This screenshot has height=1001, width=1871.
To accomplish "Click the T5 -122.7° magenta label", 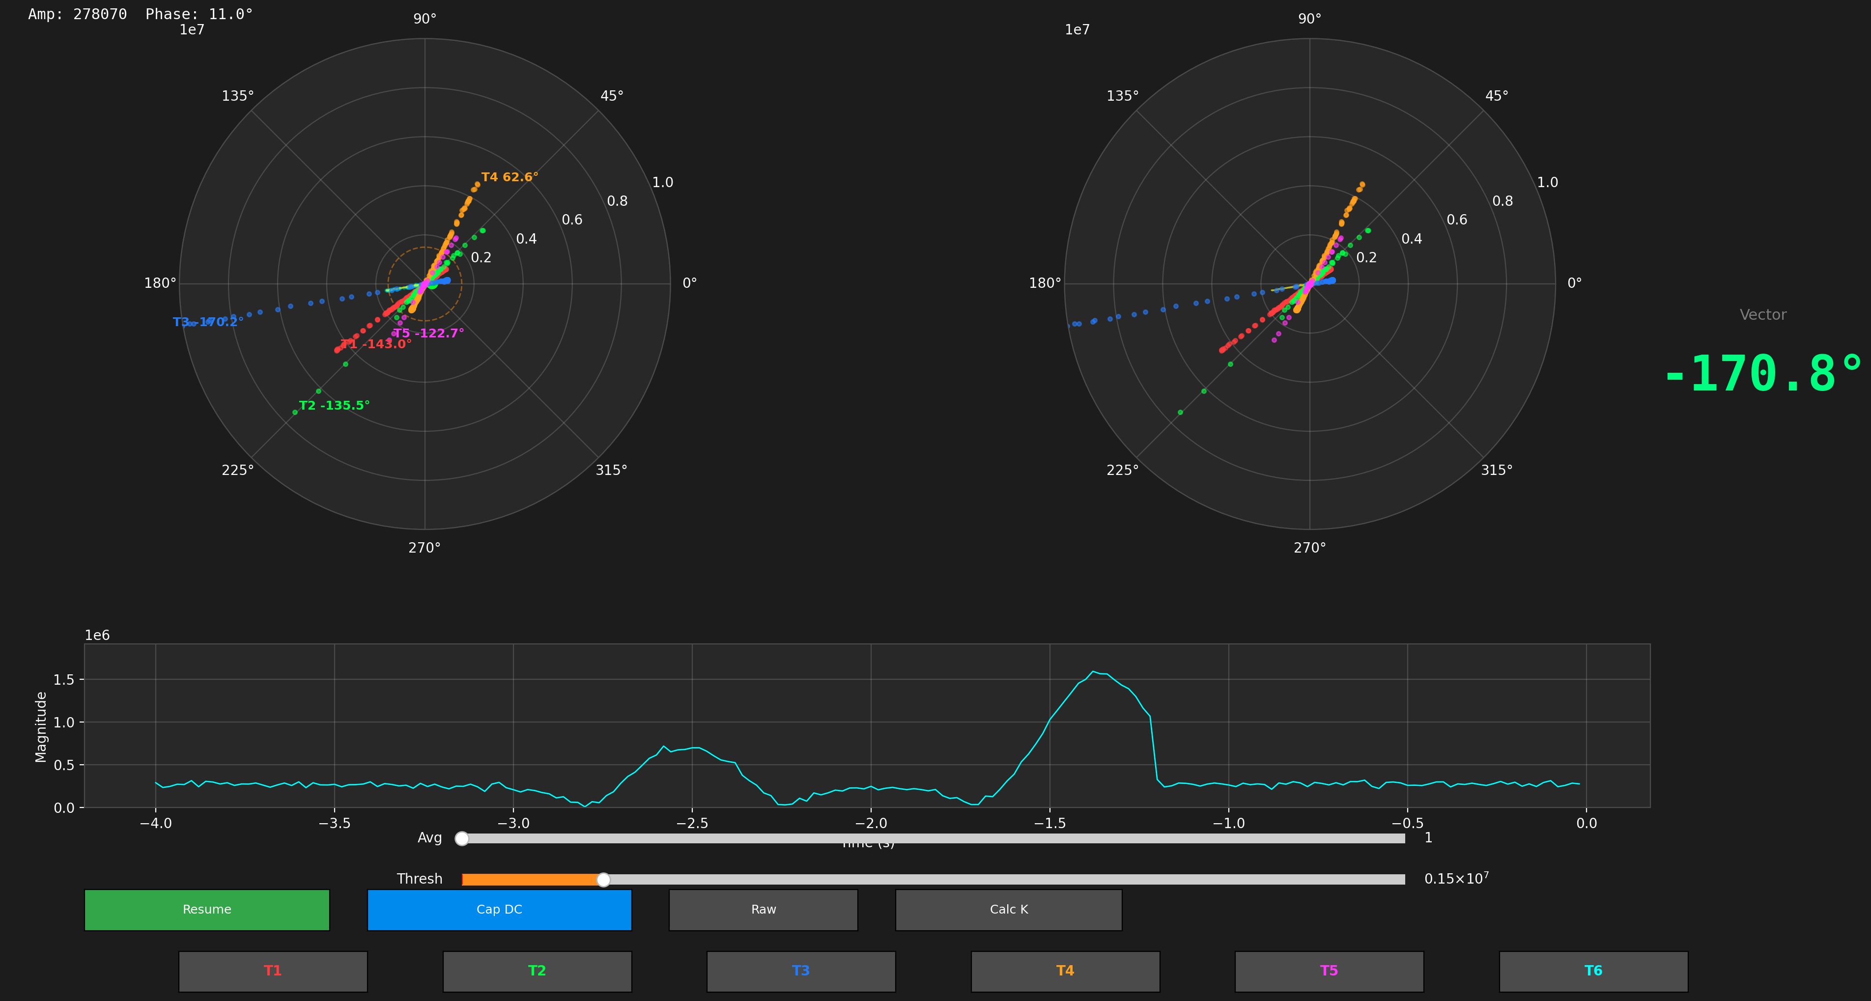I will 428,333.
